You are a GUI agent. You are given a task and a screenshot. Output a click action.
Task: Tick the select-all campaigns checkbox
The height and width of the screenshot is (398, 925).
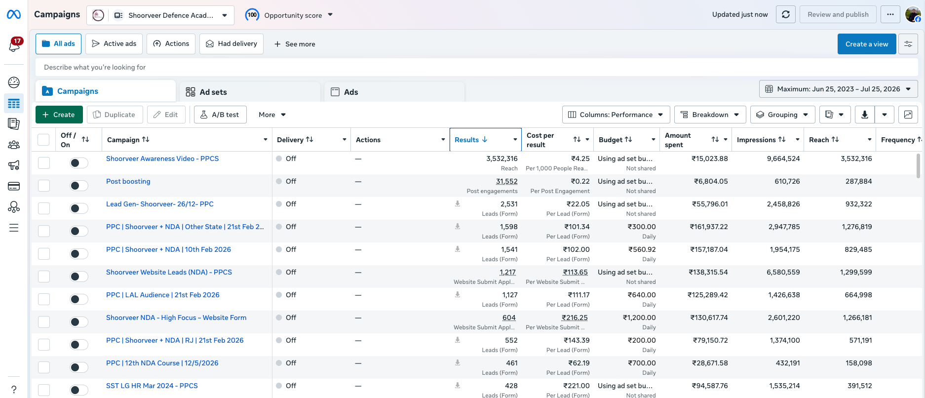pos(43,140)
